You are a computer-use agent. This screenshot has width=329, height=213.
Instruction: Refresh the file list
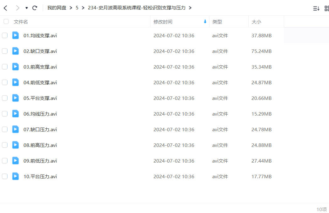coord(35,8)
